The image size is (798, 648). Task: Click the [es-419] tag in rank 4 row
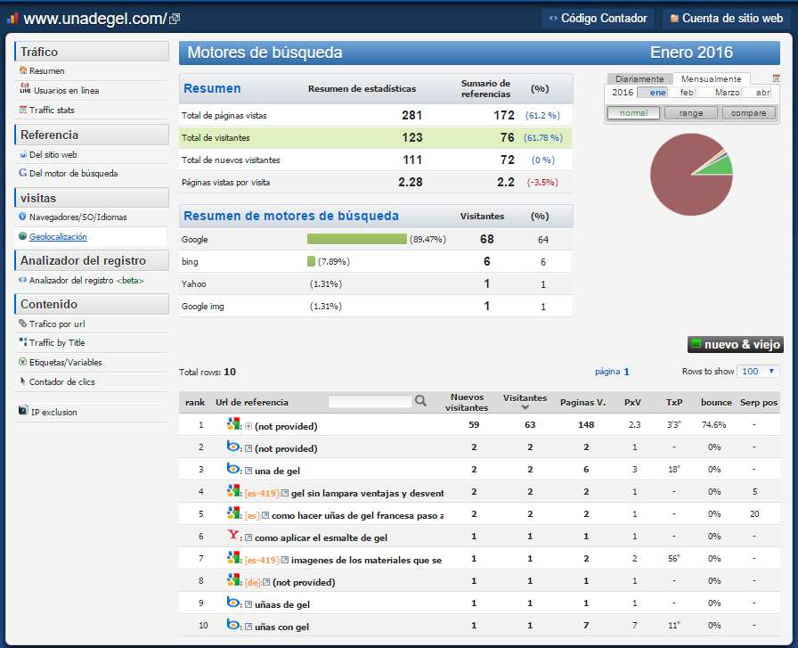pyautogui.click(x=262, y=493)
